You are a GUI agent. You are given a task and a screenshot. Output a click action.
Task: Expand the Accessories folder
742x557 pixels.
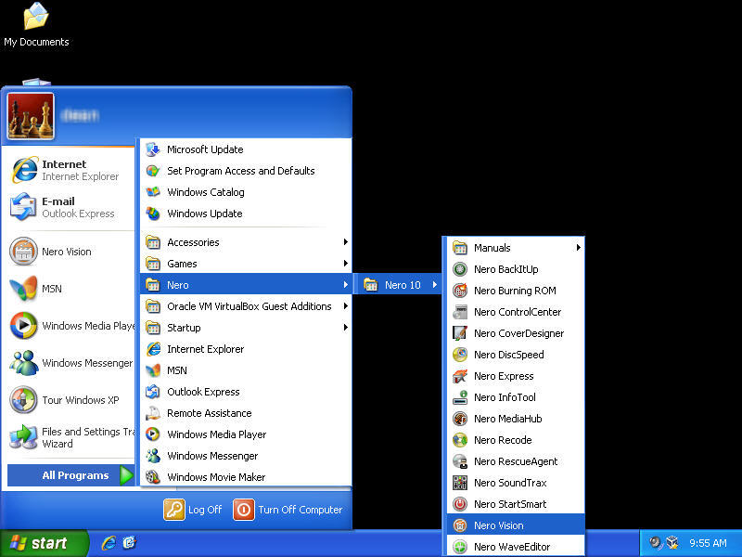click(246, 242)
